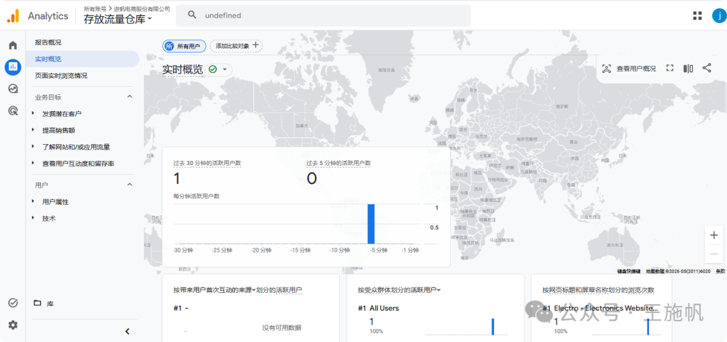Click 过去 30 分钟的活跃用户数 label
727x342 pixels.
207,163
